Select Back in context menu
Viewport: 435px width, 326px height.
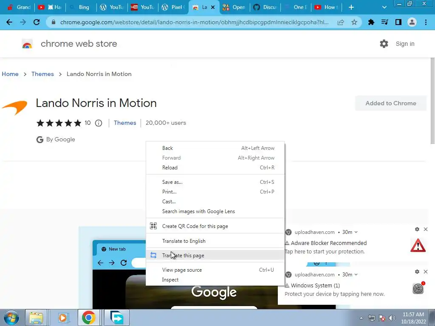[x=215, y=148]
